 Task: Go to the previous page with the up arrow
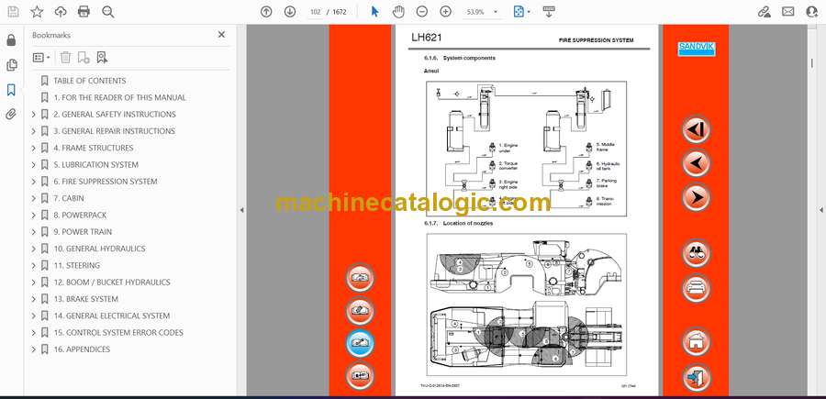266,12
